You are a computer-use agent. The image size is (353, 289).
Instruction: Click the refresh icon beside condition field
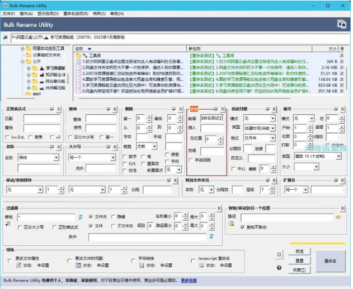pos(211,236)
